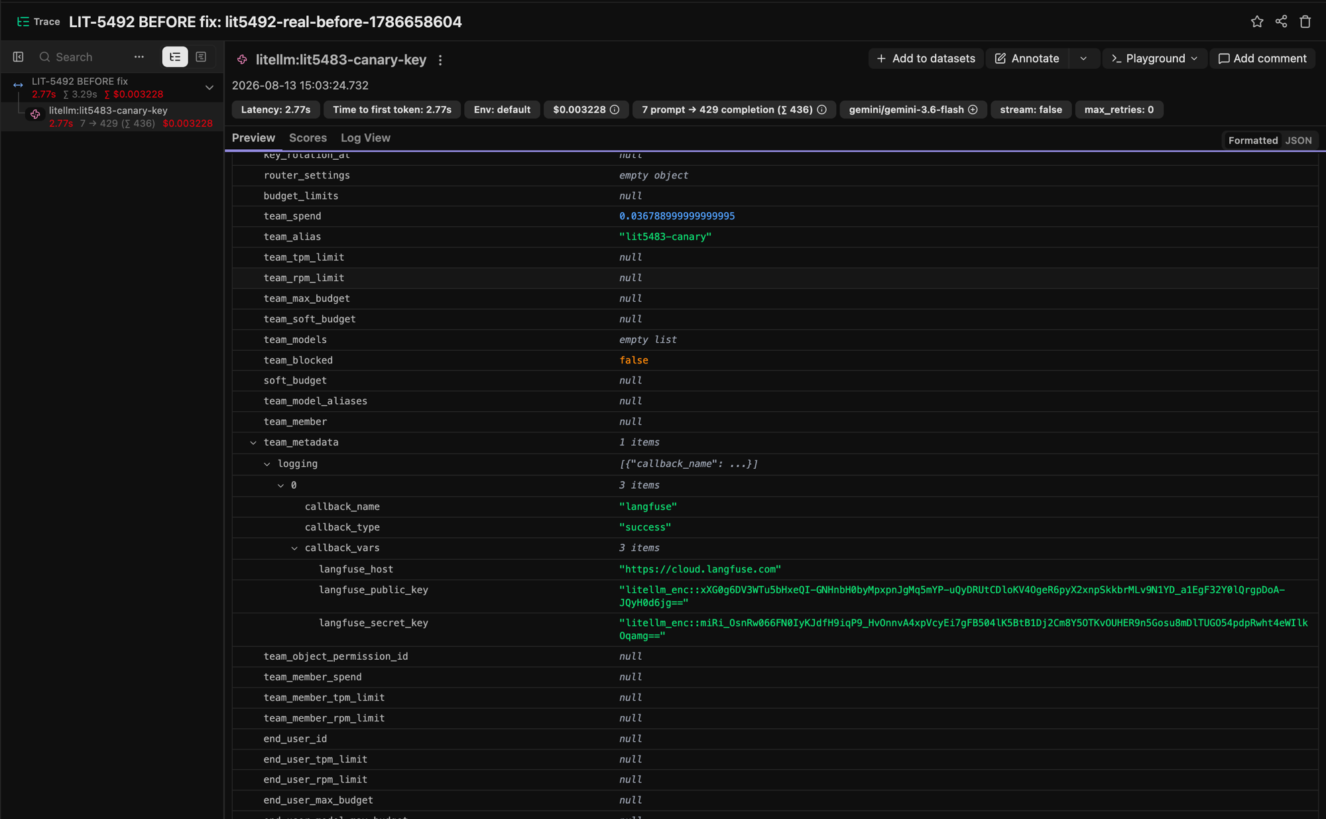Click the soft_budget key
1326x819 pixels.
click(x=295, y=381)
